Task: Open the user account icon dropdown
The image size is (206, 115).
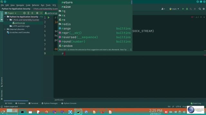Action: (x=163, y=9)
